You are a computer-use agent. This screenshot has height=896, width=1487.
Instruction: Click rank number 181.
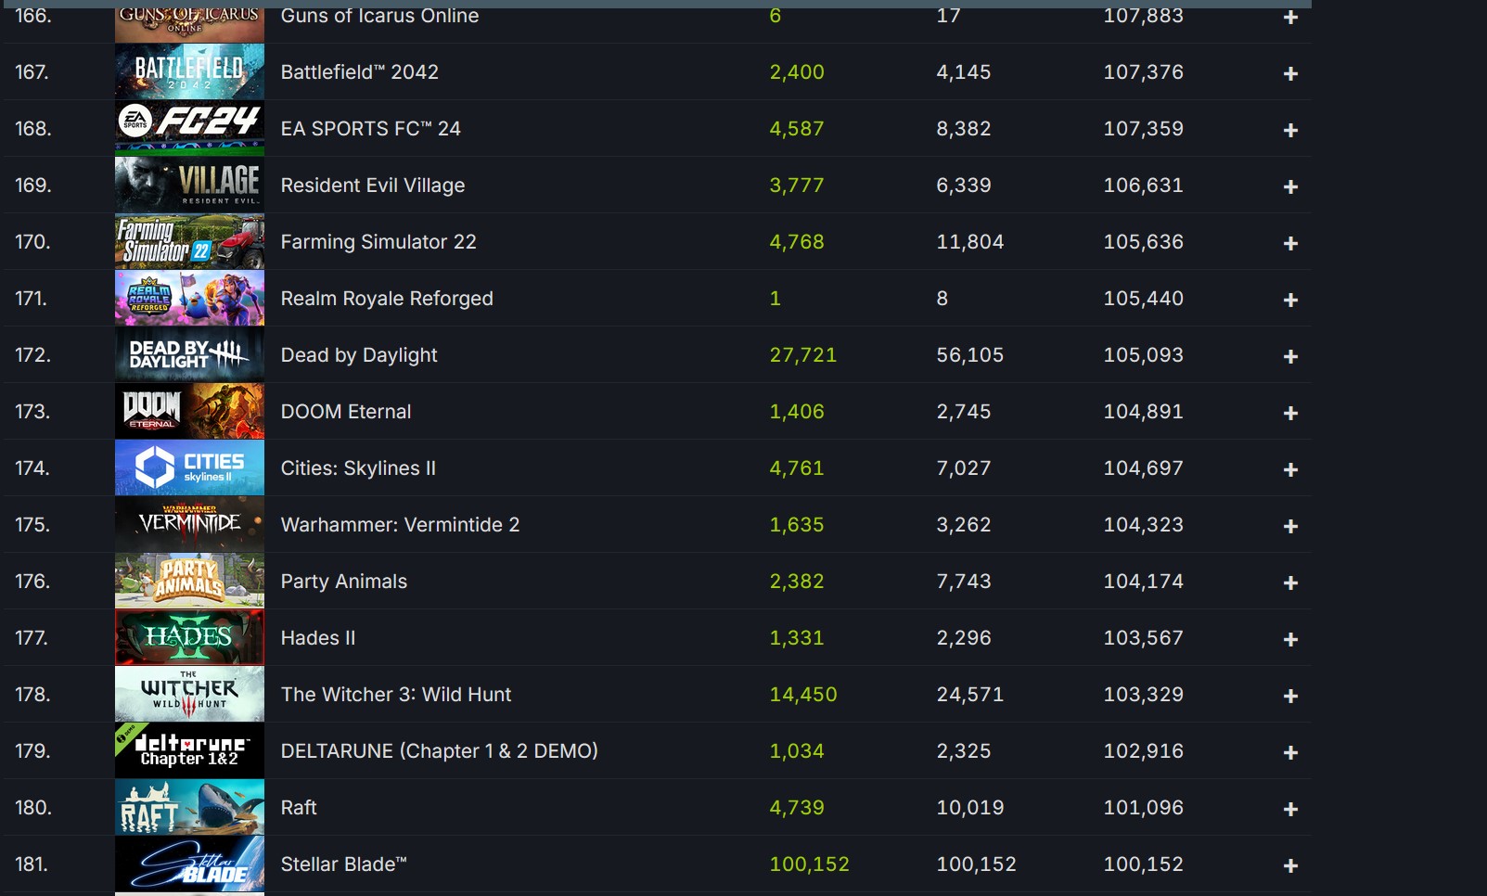point(31,864)
